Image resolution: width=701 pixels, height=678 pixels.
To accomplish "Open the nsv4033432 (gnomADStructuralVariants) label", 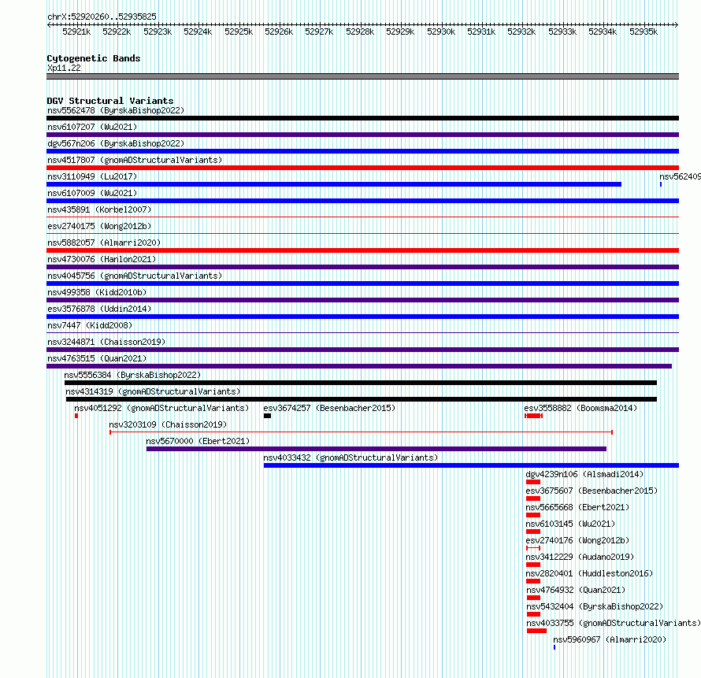I will pyautogui.click(x=350, y=458).
